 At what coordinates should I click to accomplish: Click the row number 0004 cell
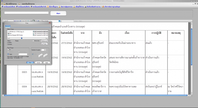pyautogui.click(x=24, y=87)
